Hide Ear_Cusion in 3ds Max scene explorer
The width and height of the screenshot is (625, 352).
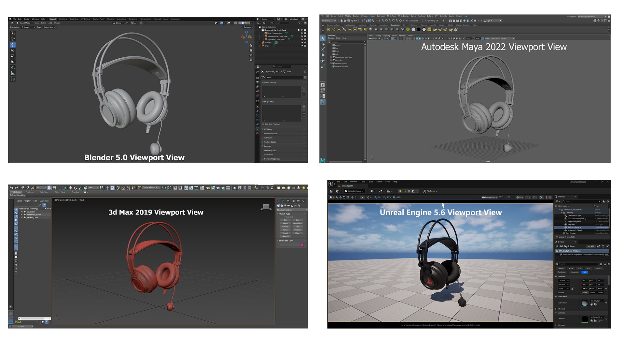[22, 212]
